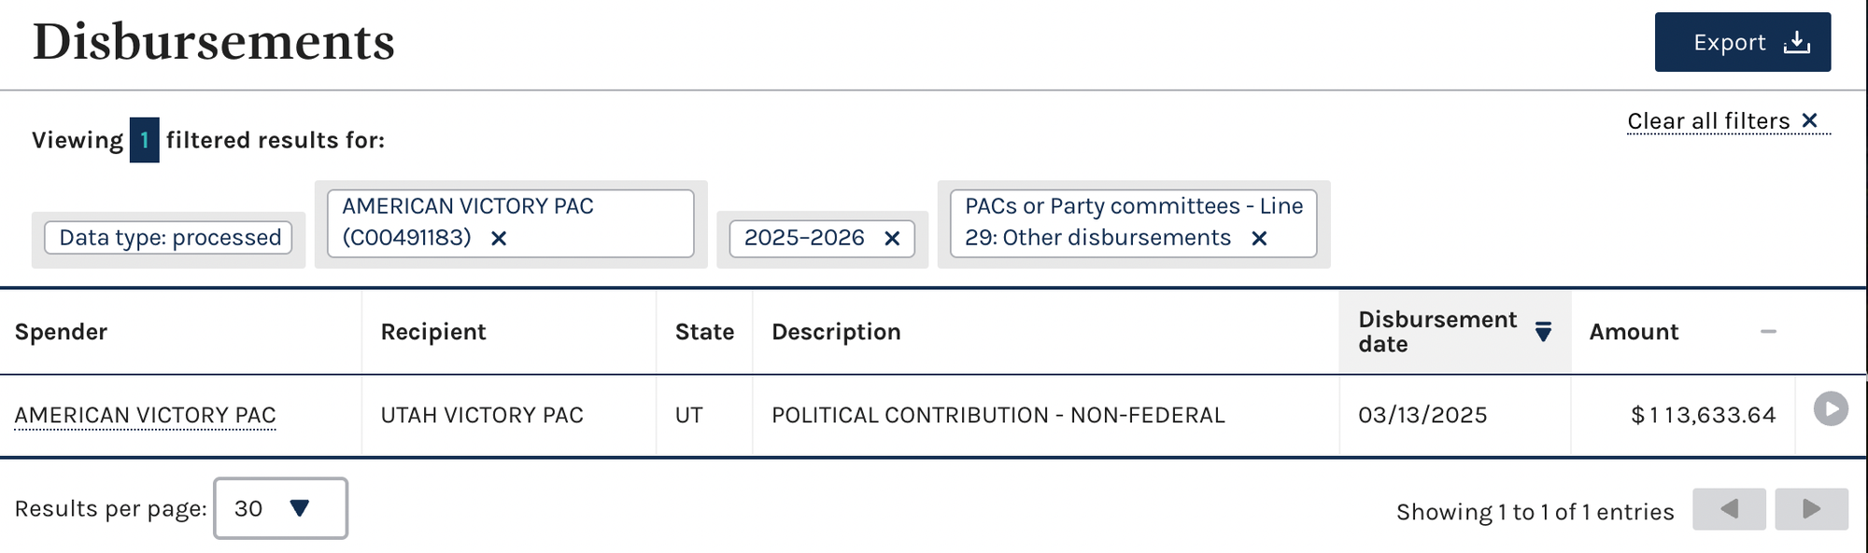Image resolution: width=1868 pixels, height=553 pixels.
Task: Click the Disbursement date column header
Action: pos(1437,332)
